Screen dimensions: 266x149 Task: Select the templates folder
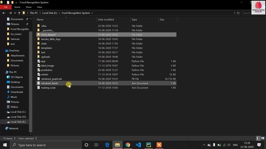point(106,48)
